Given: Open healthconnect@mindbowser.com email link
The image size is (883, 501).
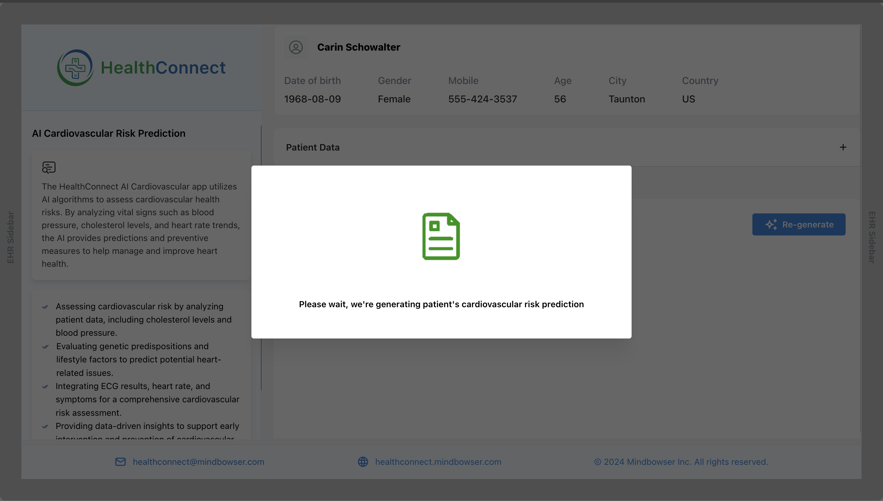Looking at the screenshot, I should [x=198, y=462].
